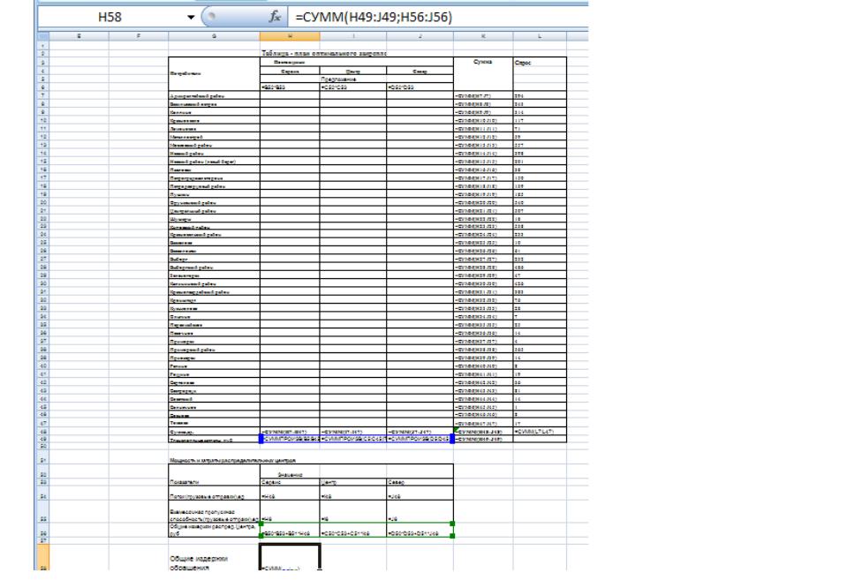Click the table title "Таблица - план оптимального"

(323, 53)
